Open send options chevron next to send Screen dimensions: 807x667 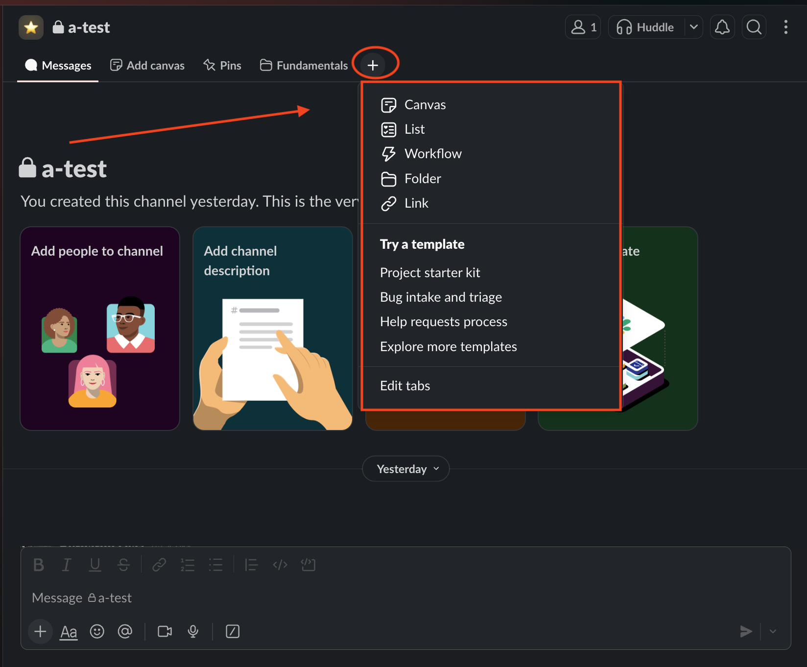[773, 632]
